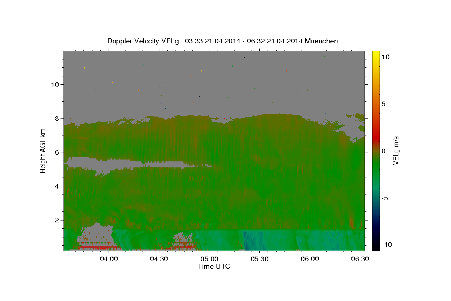Click the 06:30 time tick label

click(x=360, y=259)
